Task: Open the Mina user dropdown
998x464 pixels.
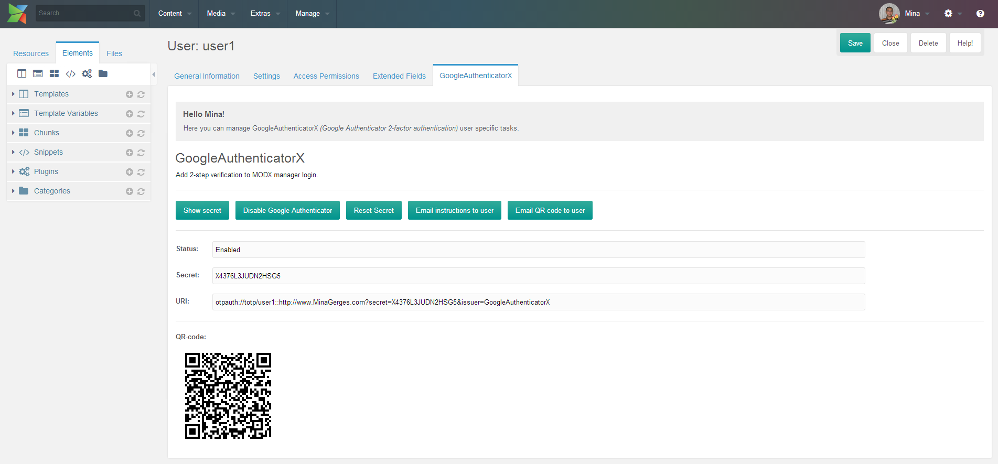Action: click(917, 14)
